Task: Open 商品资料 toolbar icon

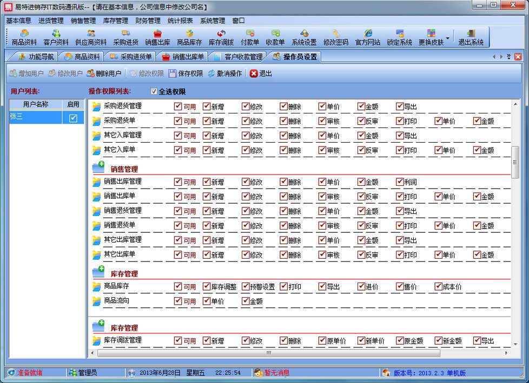Action: tap(24, 37)
